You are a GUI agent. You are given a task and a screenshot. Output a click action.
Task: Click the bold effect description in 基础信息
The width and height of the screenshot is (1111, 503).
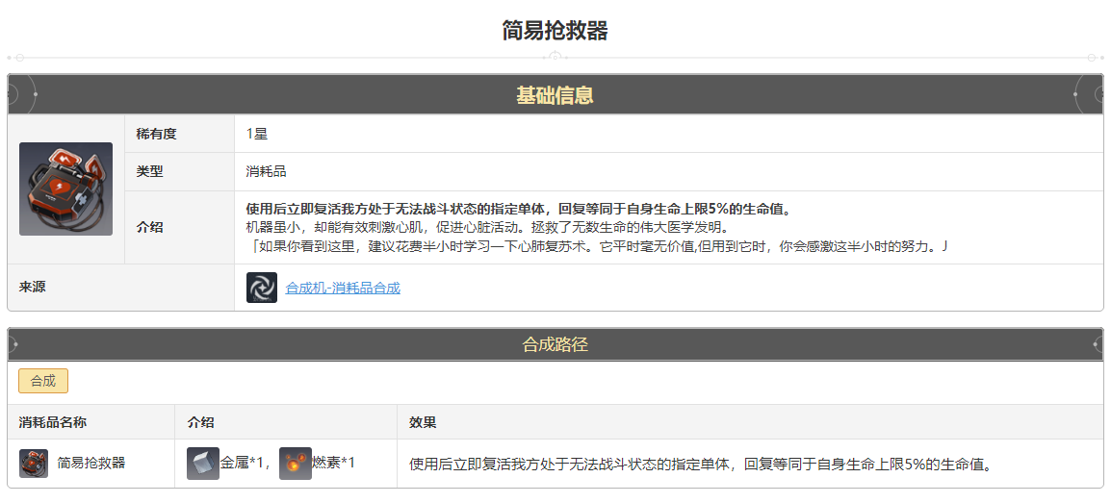pyautogui.click(x=518, y=210)
